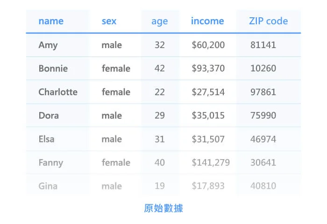Select the age column header
The image size is (327, 224).
click(x=160, y=21)
